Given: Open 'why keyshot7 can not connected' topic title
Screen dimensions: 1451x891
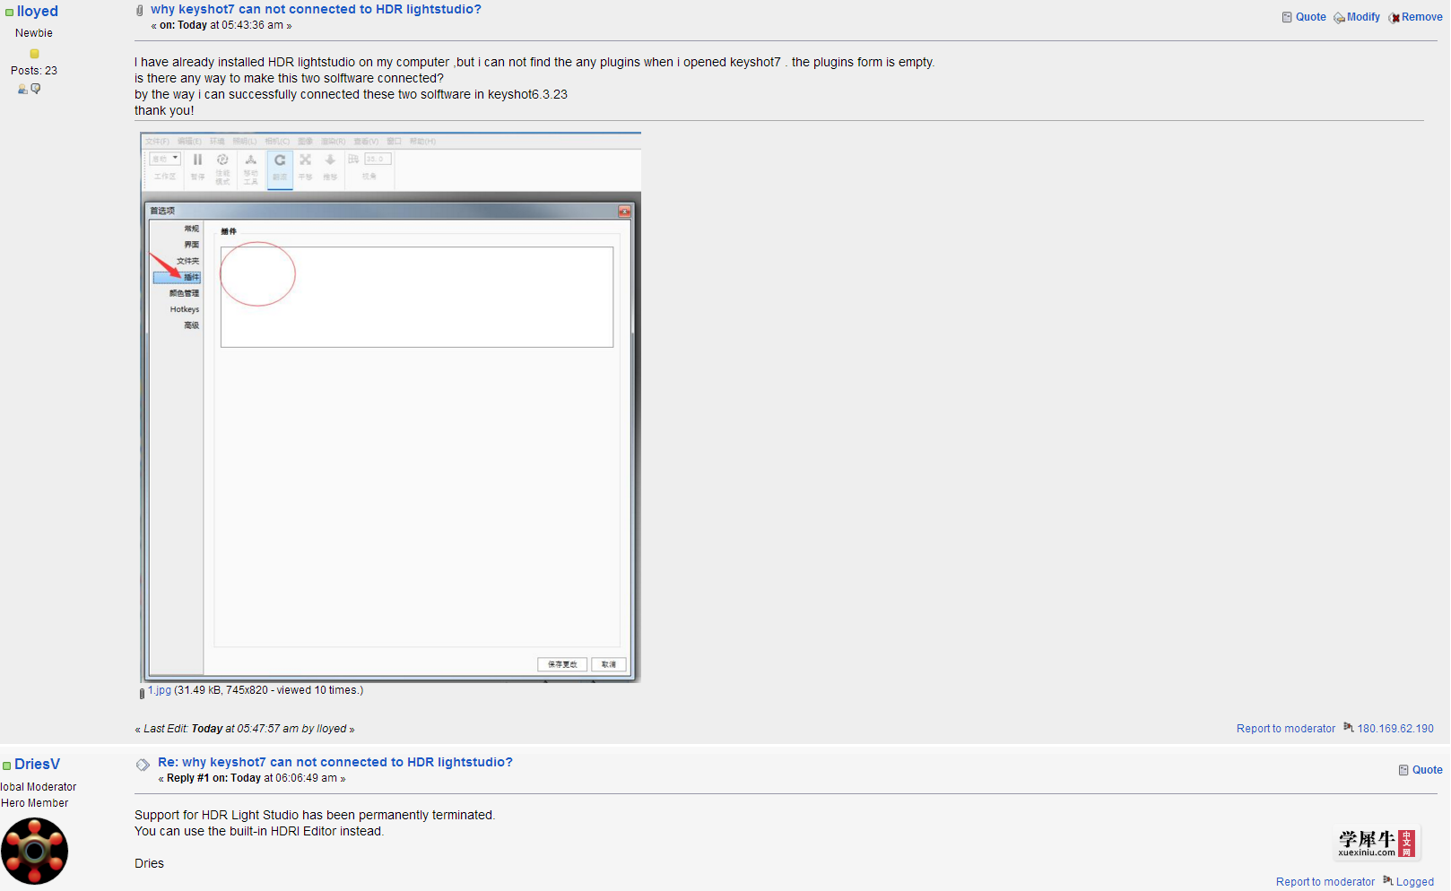Looking at the screenshot, I should tap(316, 9).
